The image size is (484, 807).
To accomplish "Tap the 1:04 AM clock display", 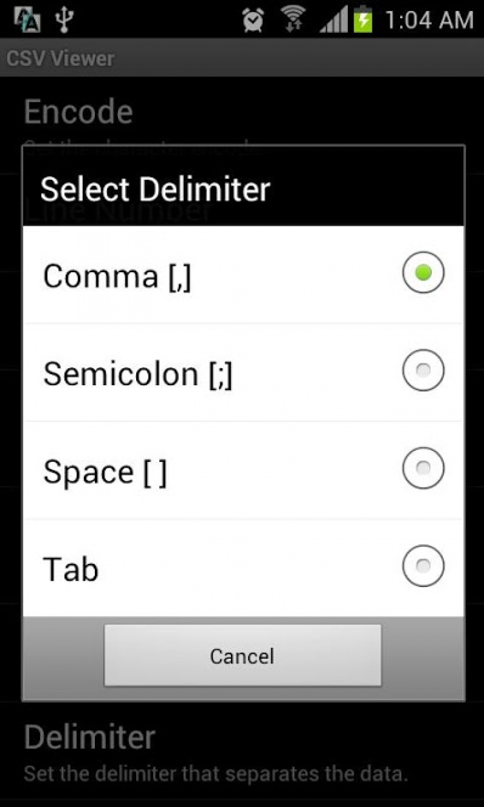I will pos(429,20).
